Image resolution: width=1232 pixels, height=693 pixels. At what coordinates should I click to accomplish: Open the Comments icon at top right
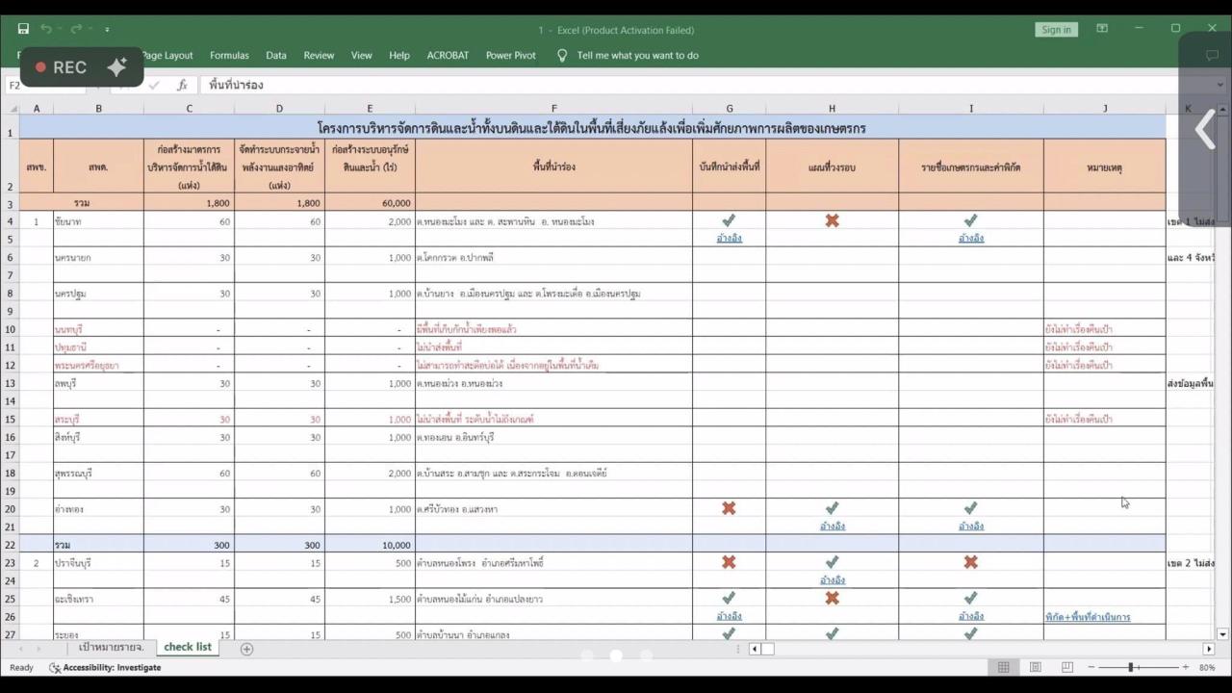point(1212,55)
